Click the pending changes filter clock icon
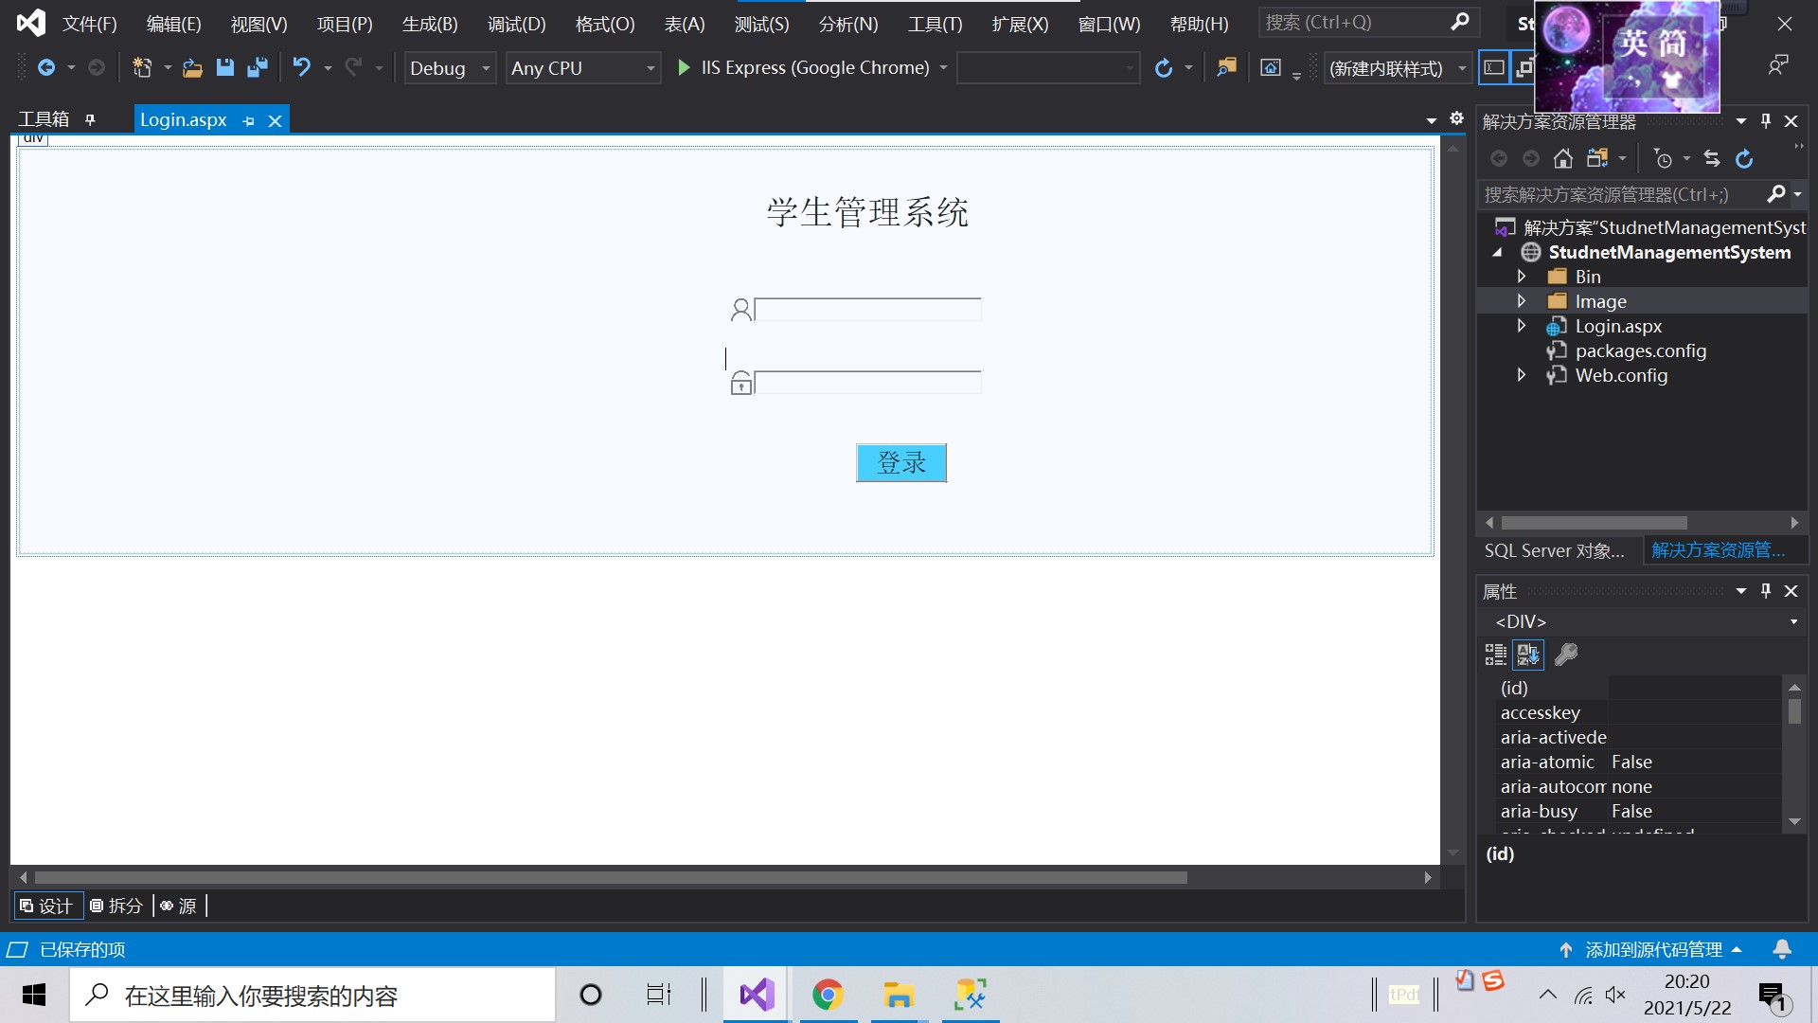The height and width of the screenshot is (1023, 1818). [1663, 158]
